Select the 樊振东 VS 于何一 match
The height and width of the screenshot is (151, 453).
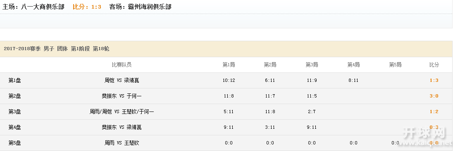(122, 96)
